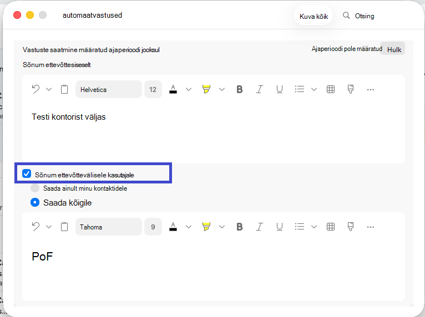This screenshot has width=425, height=317.
Task: Click font size 12 field
Action: pos(153,89)
